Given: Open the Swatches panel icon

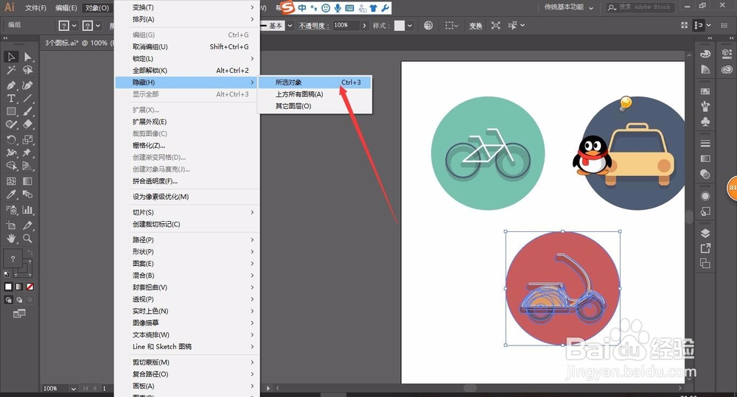Looking at the screenshot, I should click(x=705, y=91).
